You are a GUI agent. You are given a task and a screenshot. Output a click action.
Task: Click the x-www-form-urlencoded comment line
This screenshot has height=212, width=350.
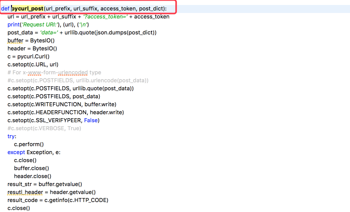pos(54,72)
